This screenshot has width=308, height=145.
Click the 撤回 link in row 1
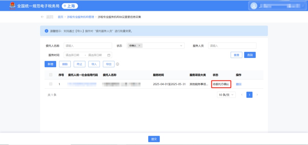(x=239, y=84)
